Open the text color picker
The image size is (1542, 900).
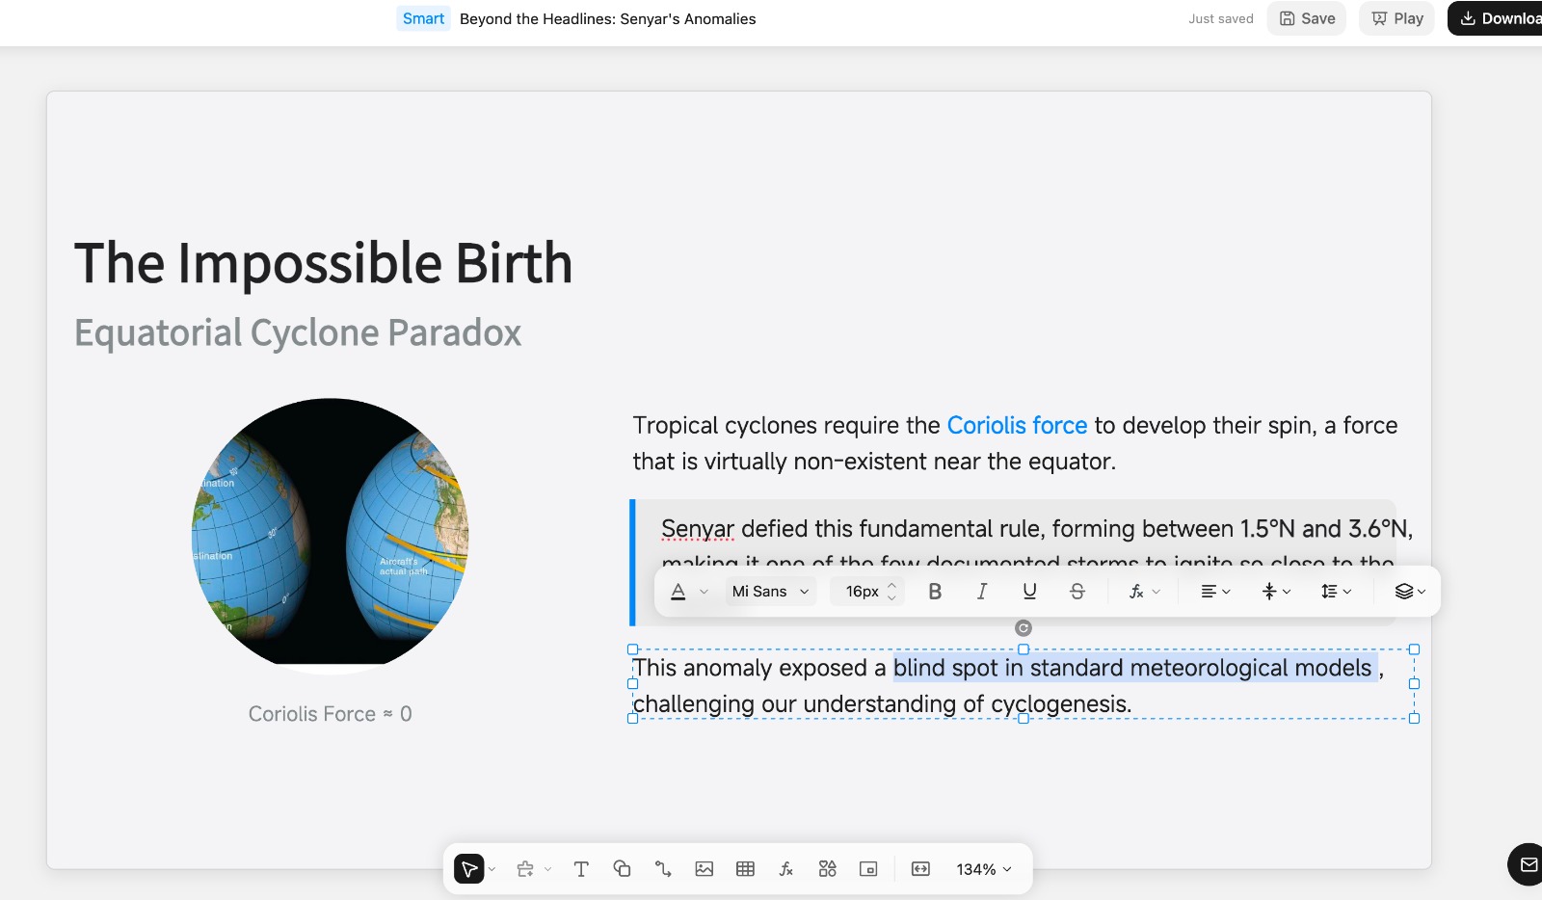pyautogui.click(x=678, y=592)
